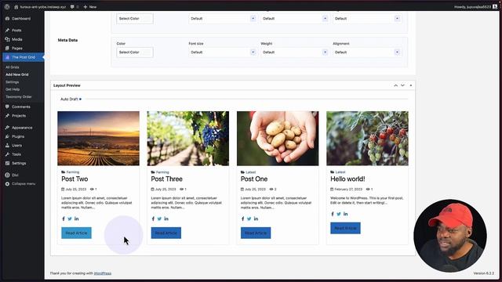This screenshot has width=502, height=282.
Task: Share Hello world! on Facebook
Action: (x=333, y=214)
